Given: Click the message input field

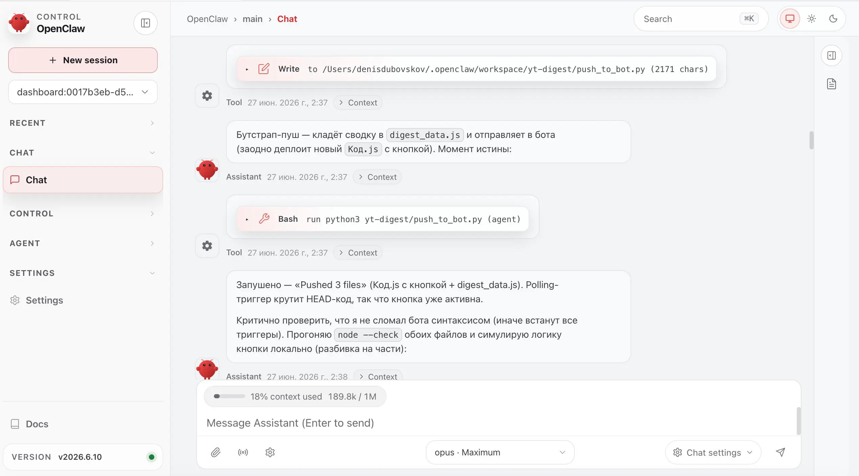Looking at the screenshot, I should click(x=498, y=423).
